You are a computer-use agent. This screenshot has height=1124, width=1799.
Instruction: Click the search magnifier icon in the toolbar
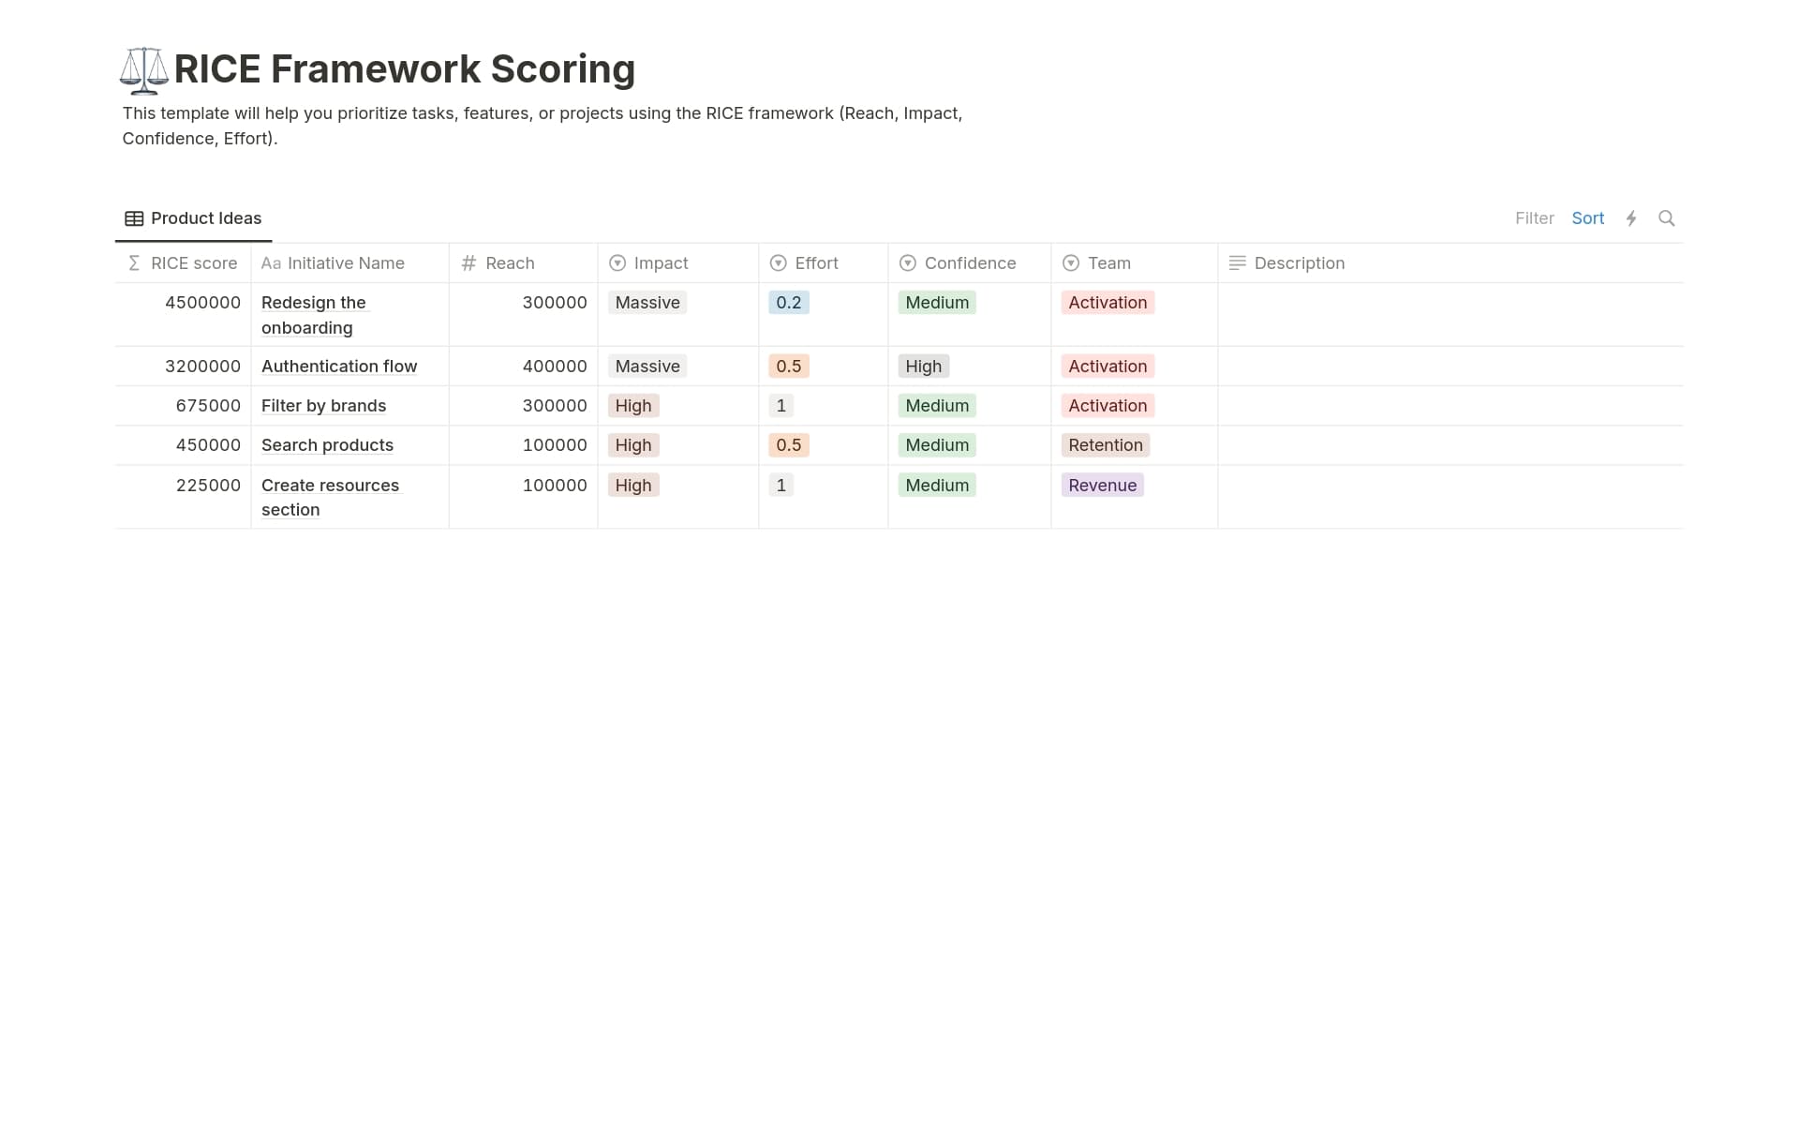pyautogui.click(x=1667, y=217)
